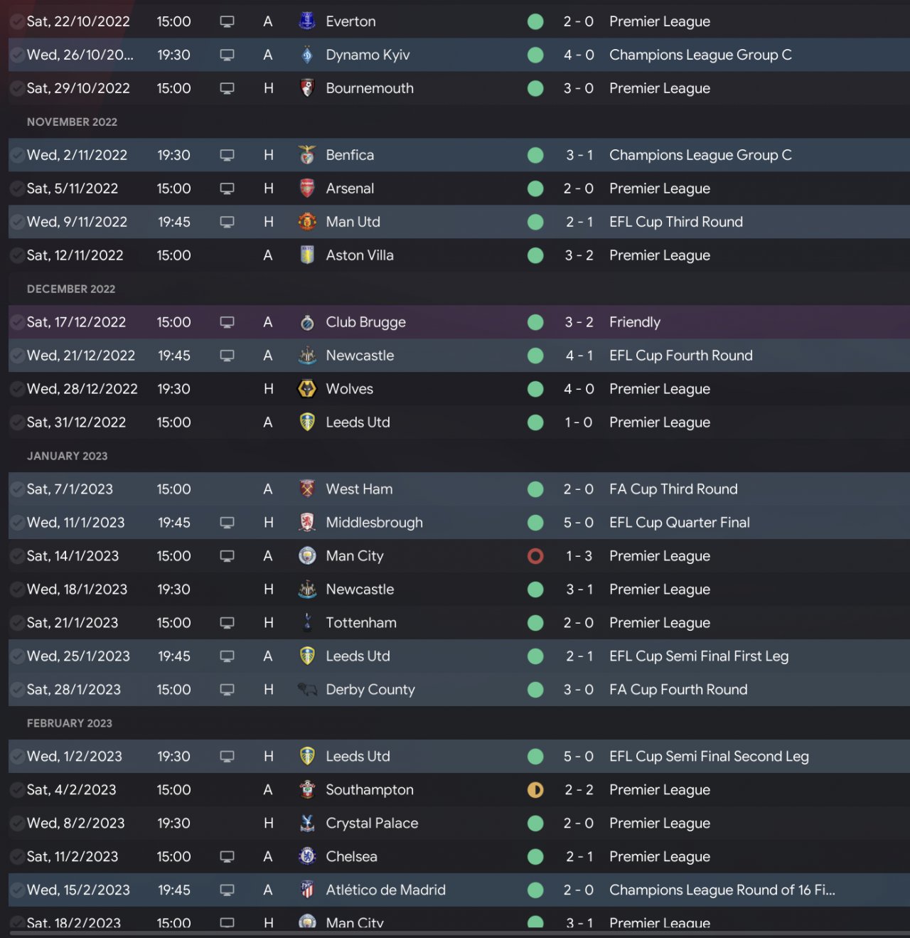Toggle the checkmark beside Sat, 7/1/2023
Screen dimensions: 910x938
[16, 489]
